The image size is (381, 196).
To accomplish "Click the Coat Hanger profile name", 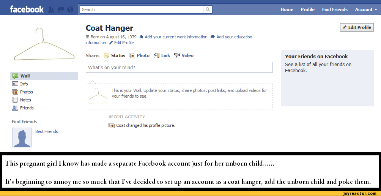I will coord(110,28).
